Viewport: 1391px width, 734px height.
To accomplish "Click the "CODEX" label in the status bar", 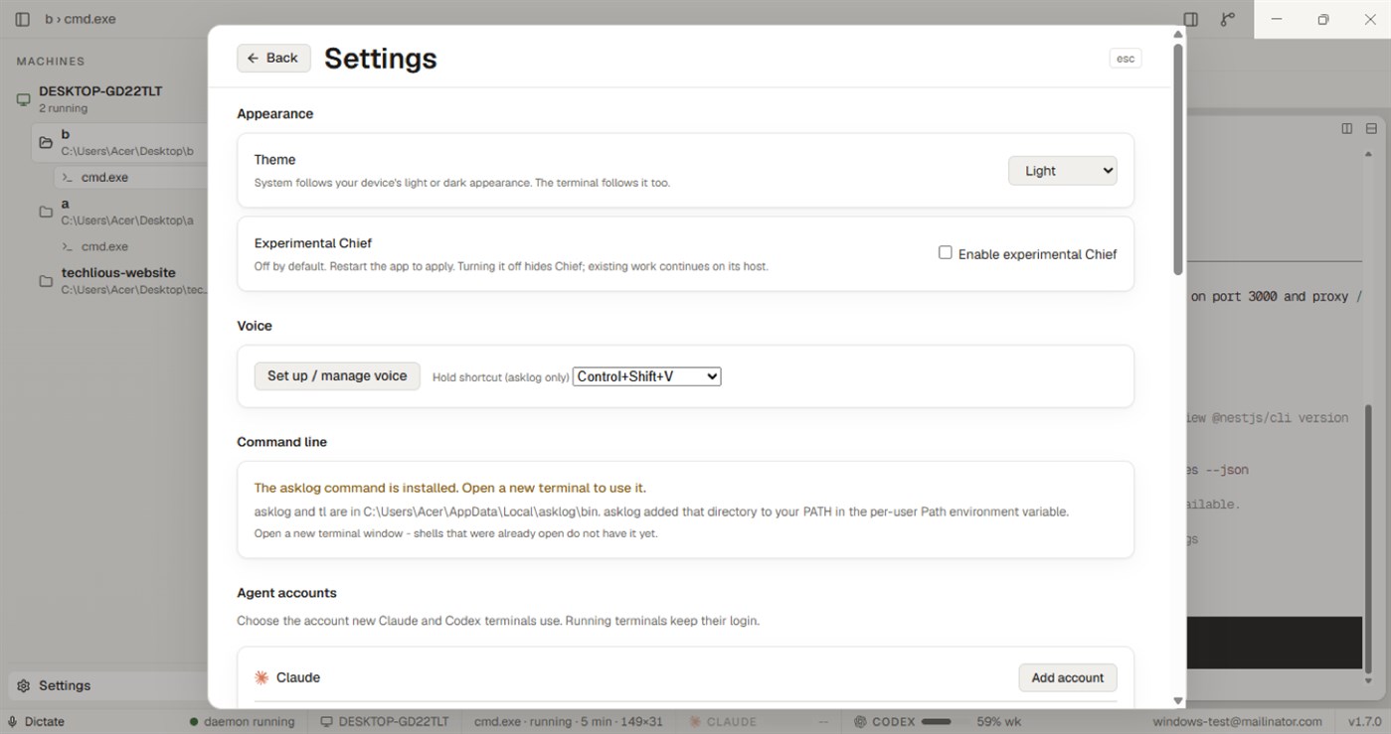I will (x=894, y=722).
